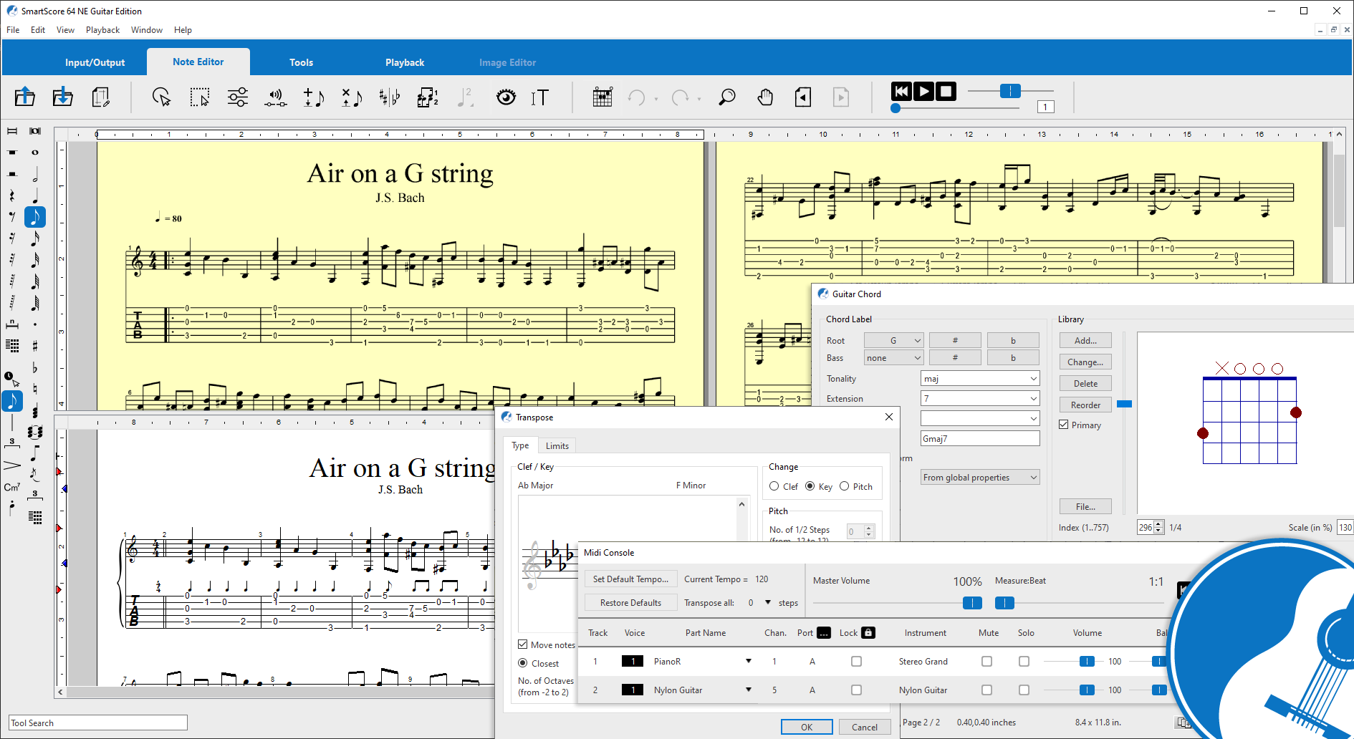Click the redo arrow icon

[680, 97]
